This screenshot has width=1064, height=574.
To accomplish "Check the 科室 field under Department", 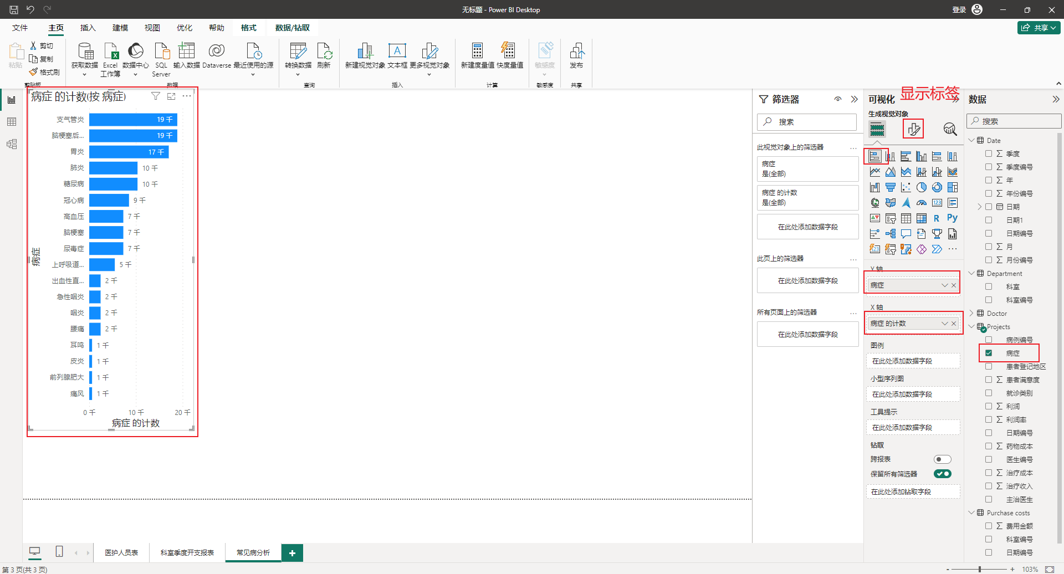I will pos(989,286).
